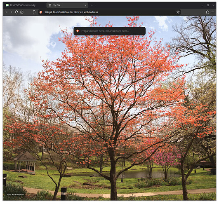Maximize the browser window
Image resolution: width=219 pixels, height=206 pixels.
pyautogui.click(x=208, y=5)
